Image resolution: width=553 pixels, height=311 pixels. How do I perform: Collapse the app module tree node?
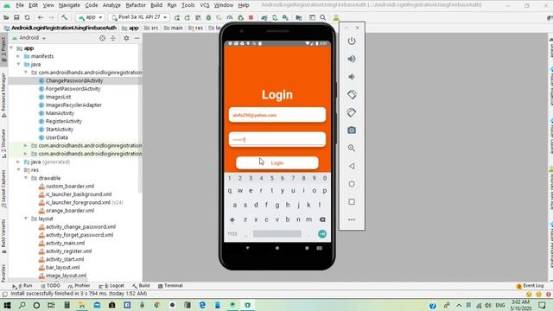pyautogui.click(x=11, y=48)
